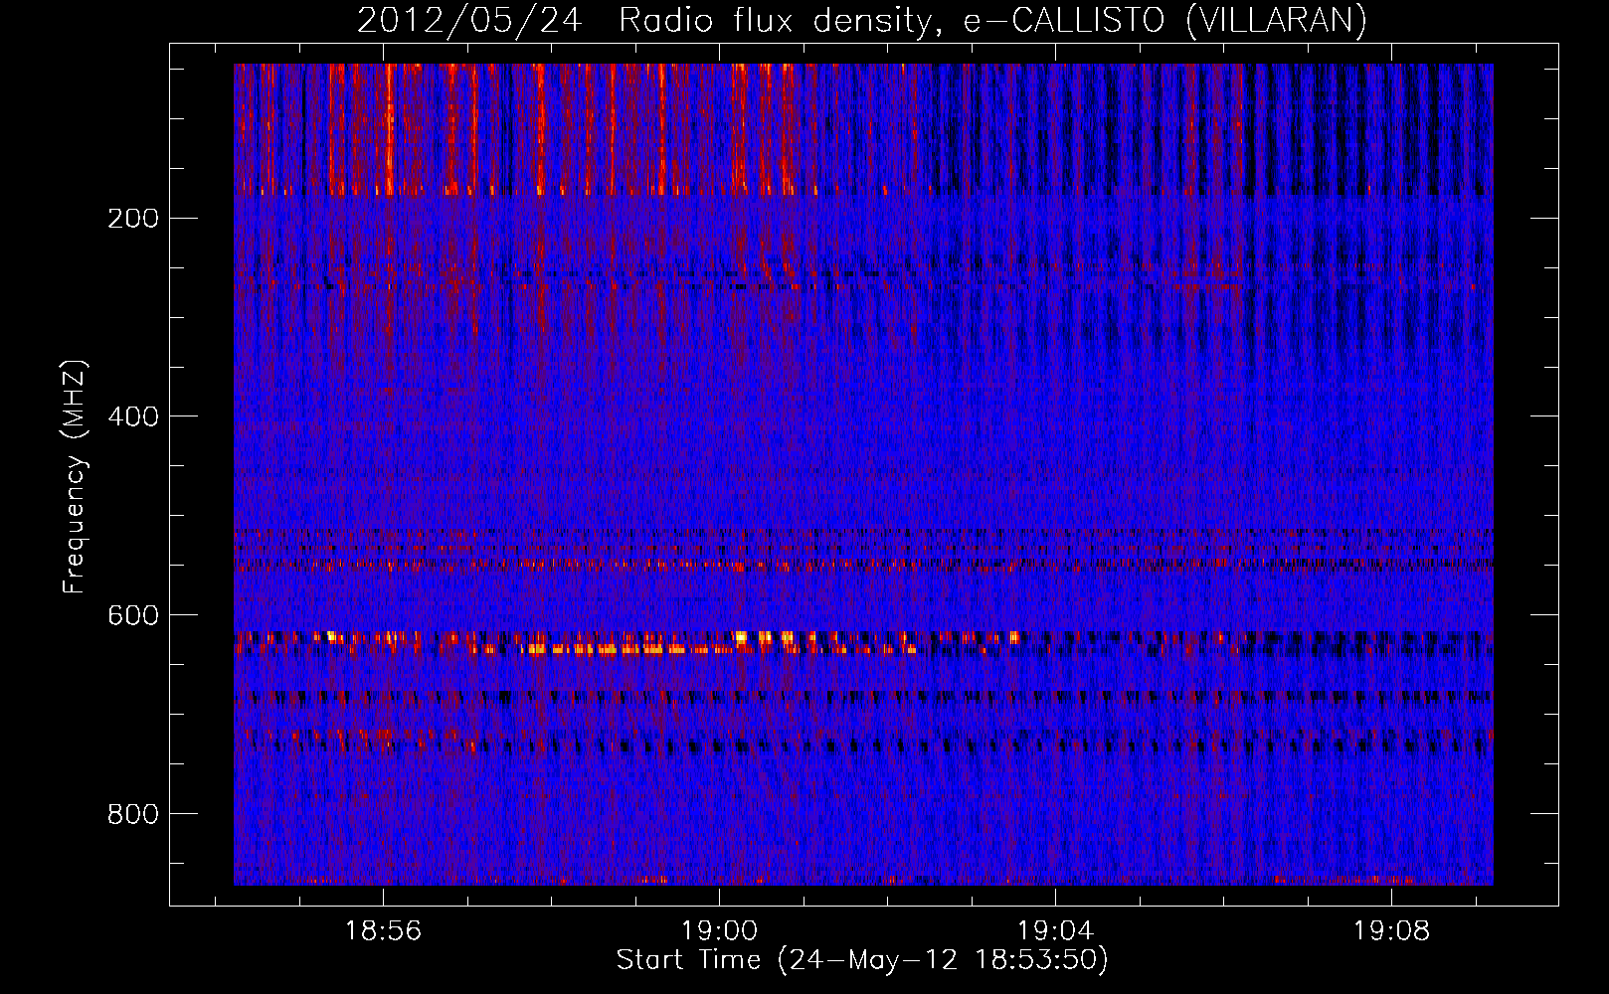Click the 200 frequency tick label
The image size is (1609, 994).
(x=133, y=219)
